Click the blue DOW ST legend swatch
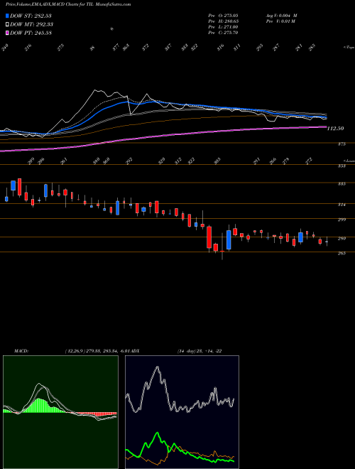Screen dimensions: 355x469 coord(7,16)
